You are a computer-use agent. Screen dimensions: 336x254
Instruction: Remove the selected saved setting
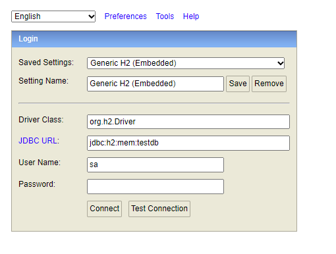269,84
